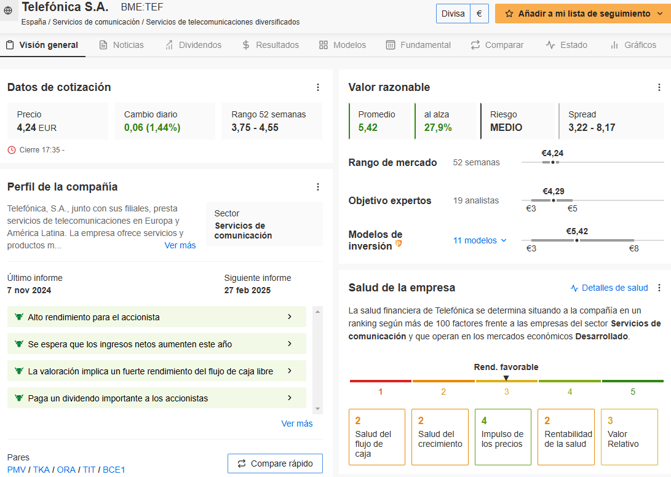Screen dimensions: 671x477
Task: Click Ver más under company description
Action: (x=180, y=245)
